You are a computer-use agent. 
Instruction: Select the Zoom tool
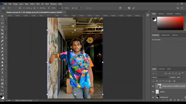[2, 87]
